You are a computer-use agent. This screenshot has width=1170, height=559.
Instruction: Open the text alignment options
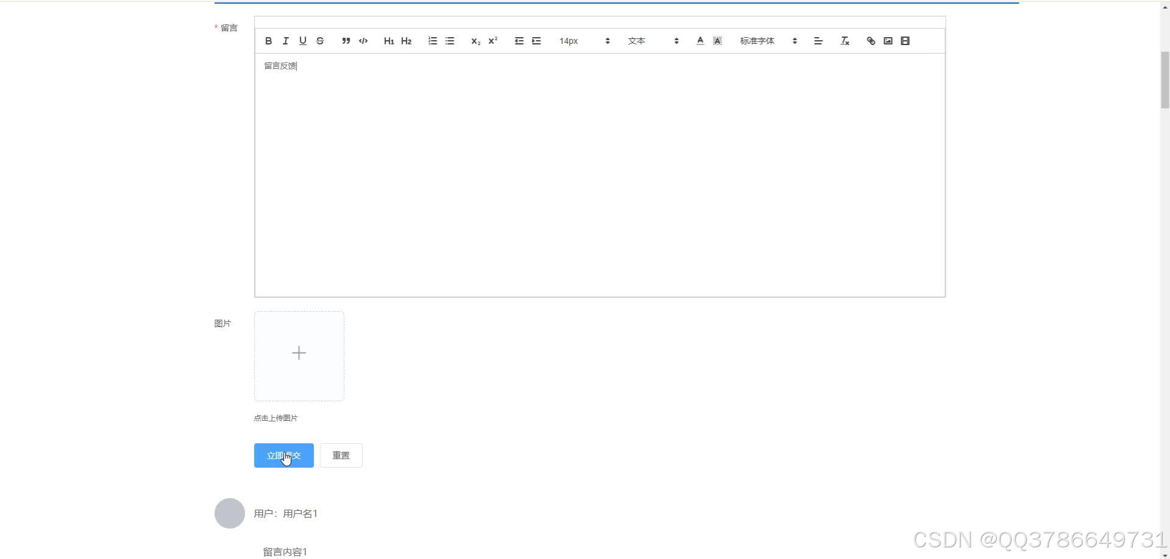click(x=818, y=41)
